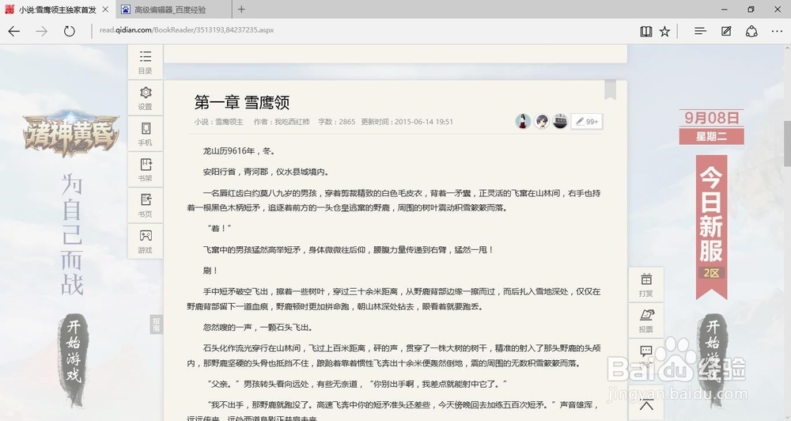
Task: Add book to 书架 bookshelf
Action: point(146,169)
